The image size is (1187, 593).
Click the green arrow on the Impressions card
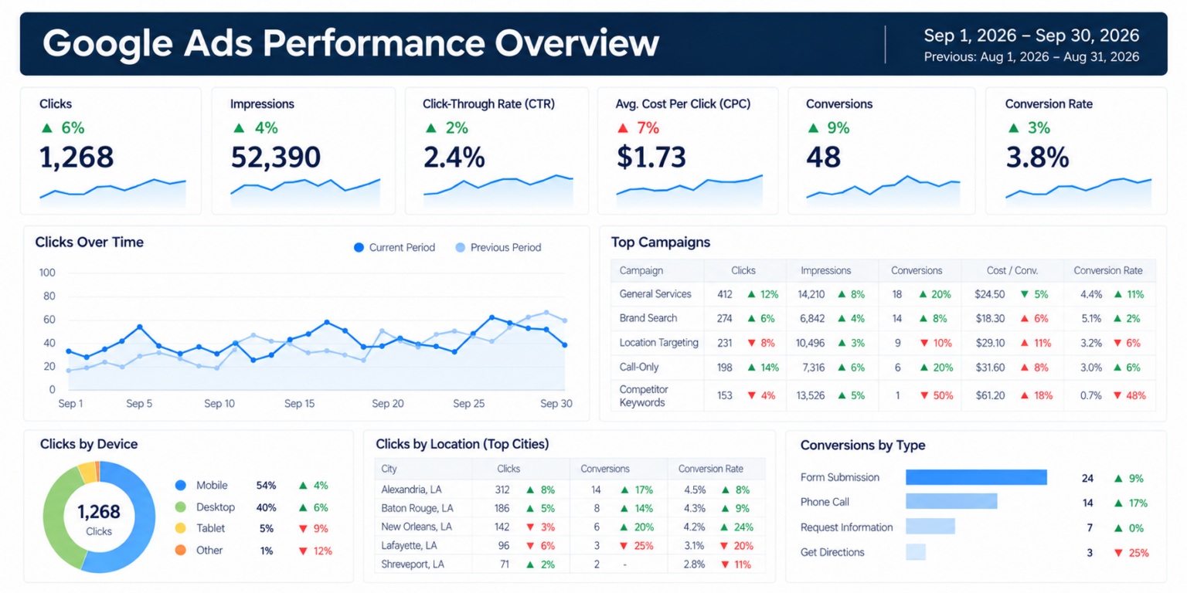tap(239, 128)
